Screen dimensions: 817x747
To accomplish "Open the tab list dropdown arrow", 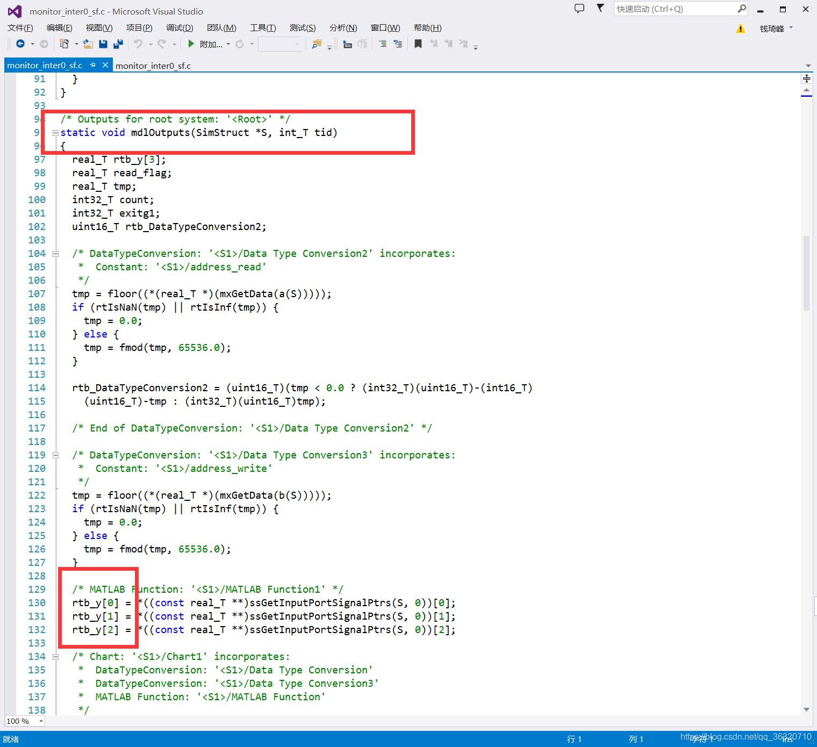I will coord(808,66).
